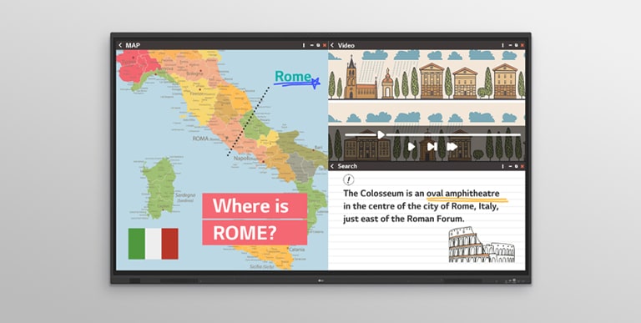The height and width of the screenshot is (323, 641).
Task: Click the 'Bologna' label on the map
Action: pyautogui.click(x=194, y=73)
